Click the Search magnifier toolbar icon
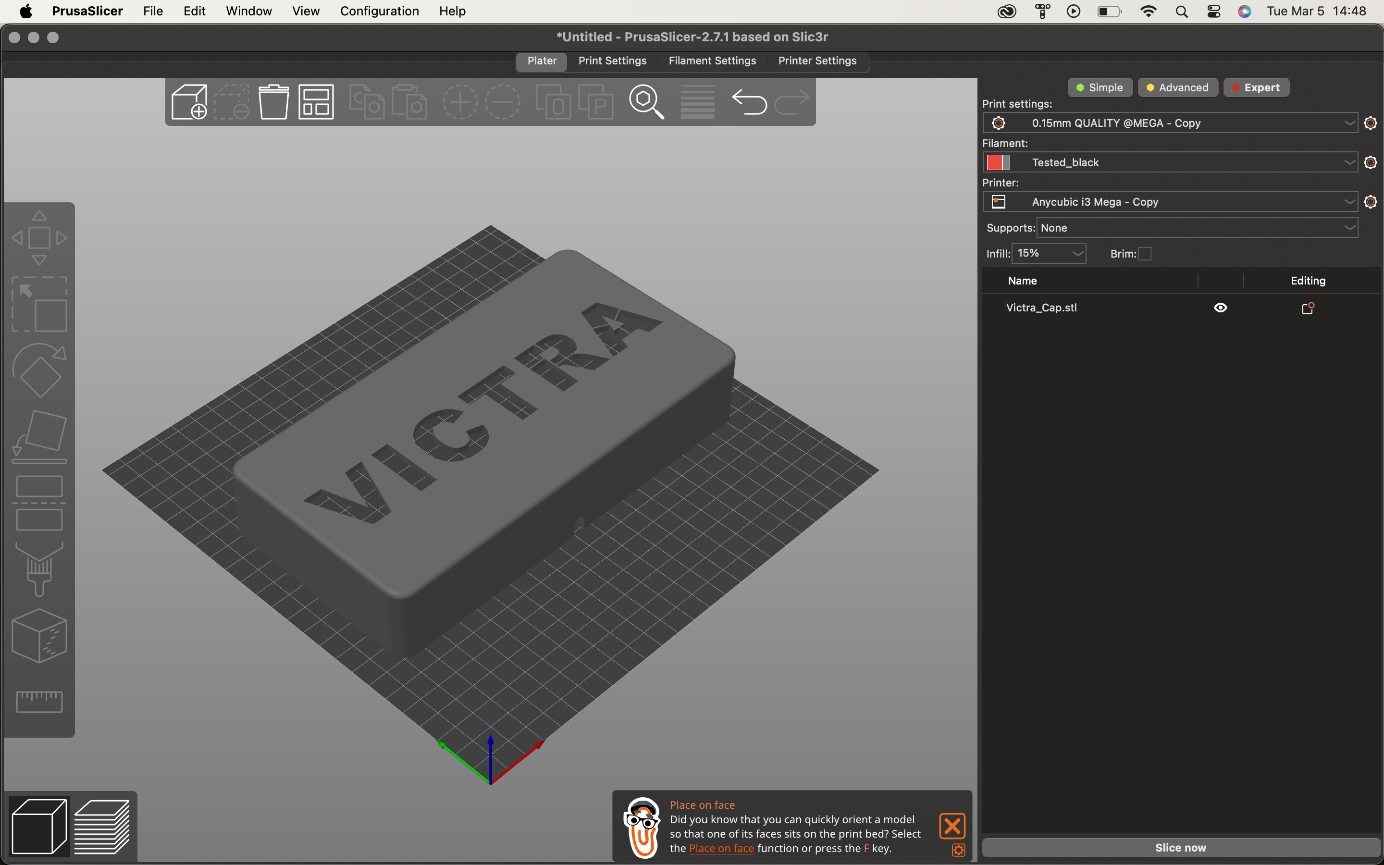This screenshot has width=1384, height=865. click(x=646, y=102)
